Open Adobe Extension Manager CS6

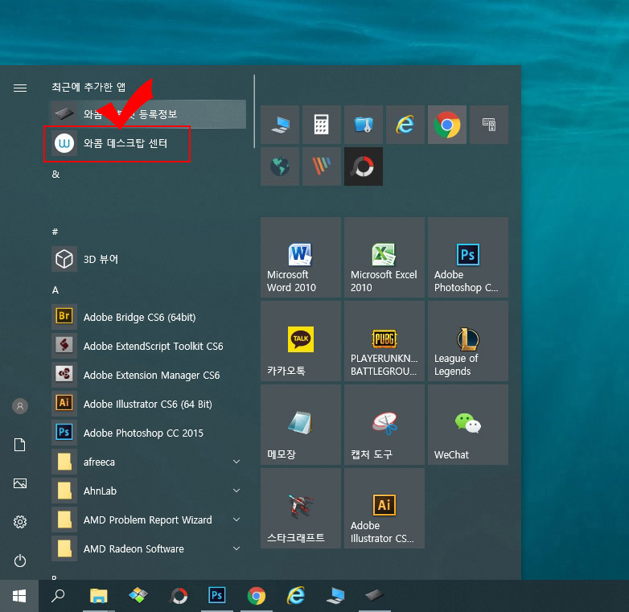click(149, 375)
